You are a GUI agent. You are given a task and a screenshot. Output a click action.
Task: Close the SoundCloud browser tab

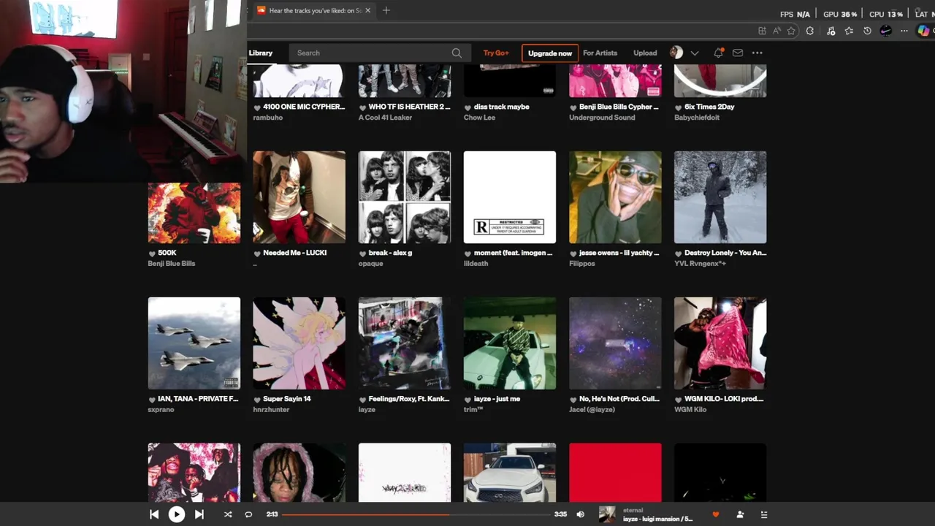click(x=367, y=10)
